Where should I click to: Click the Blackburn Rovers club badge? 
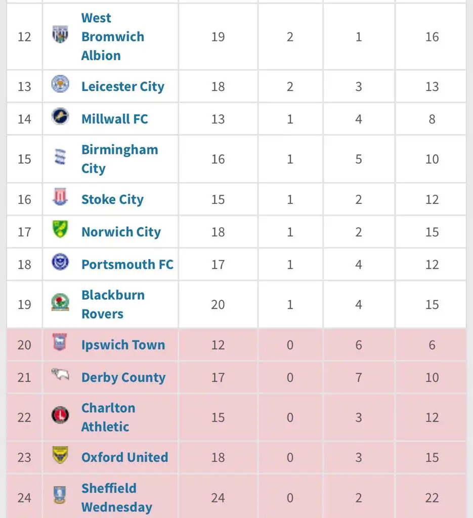pyautogui.click(x=60, y=303)
